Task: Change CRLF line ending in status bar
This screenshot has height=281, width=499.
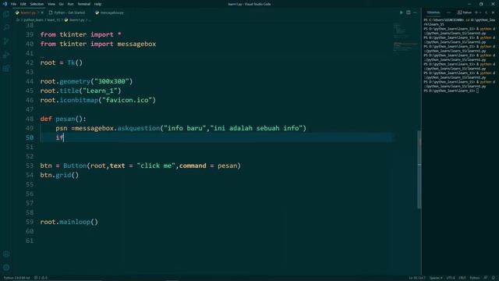Action: click(x=462, y=278)
